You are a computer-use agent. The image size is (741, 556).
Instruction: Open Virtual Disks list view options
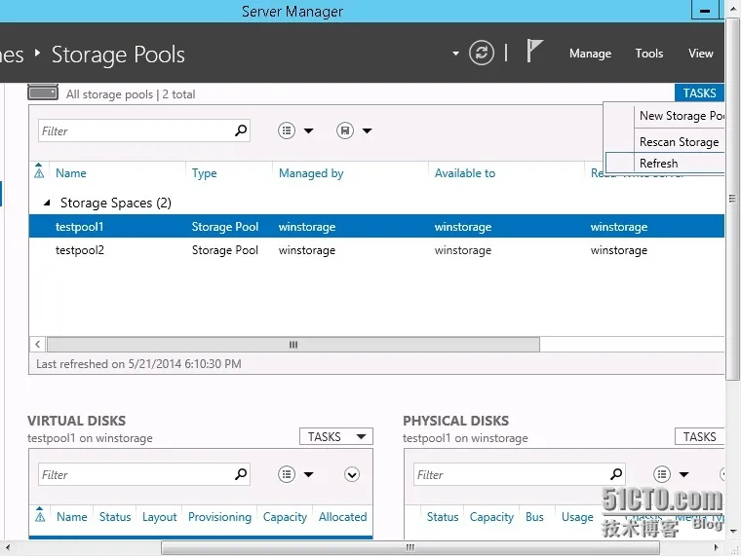coord(295,474)
